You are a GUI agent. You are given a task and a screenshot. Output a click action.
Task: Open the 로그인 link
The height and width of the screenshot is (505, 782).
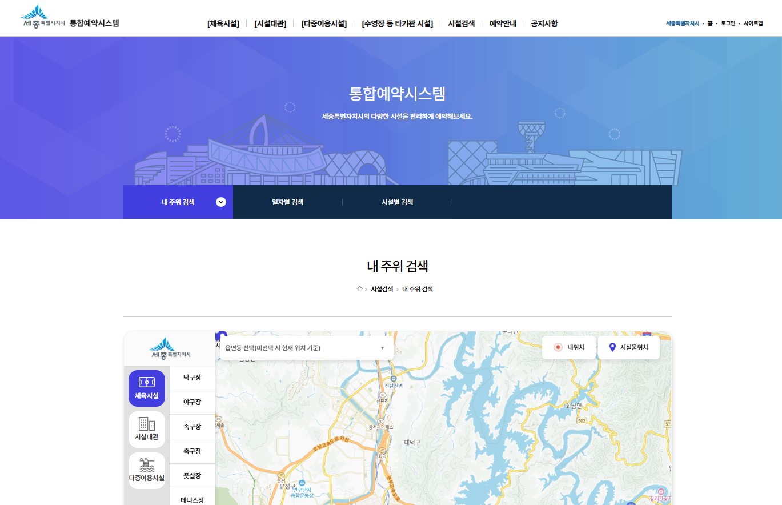tap(727, 24)
